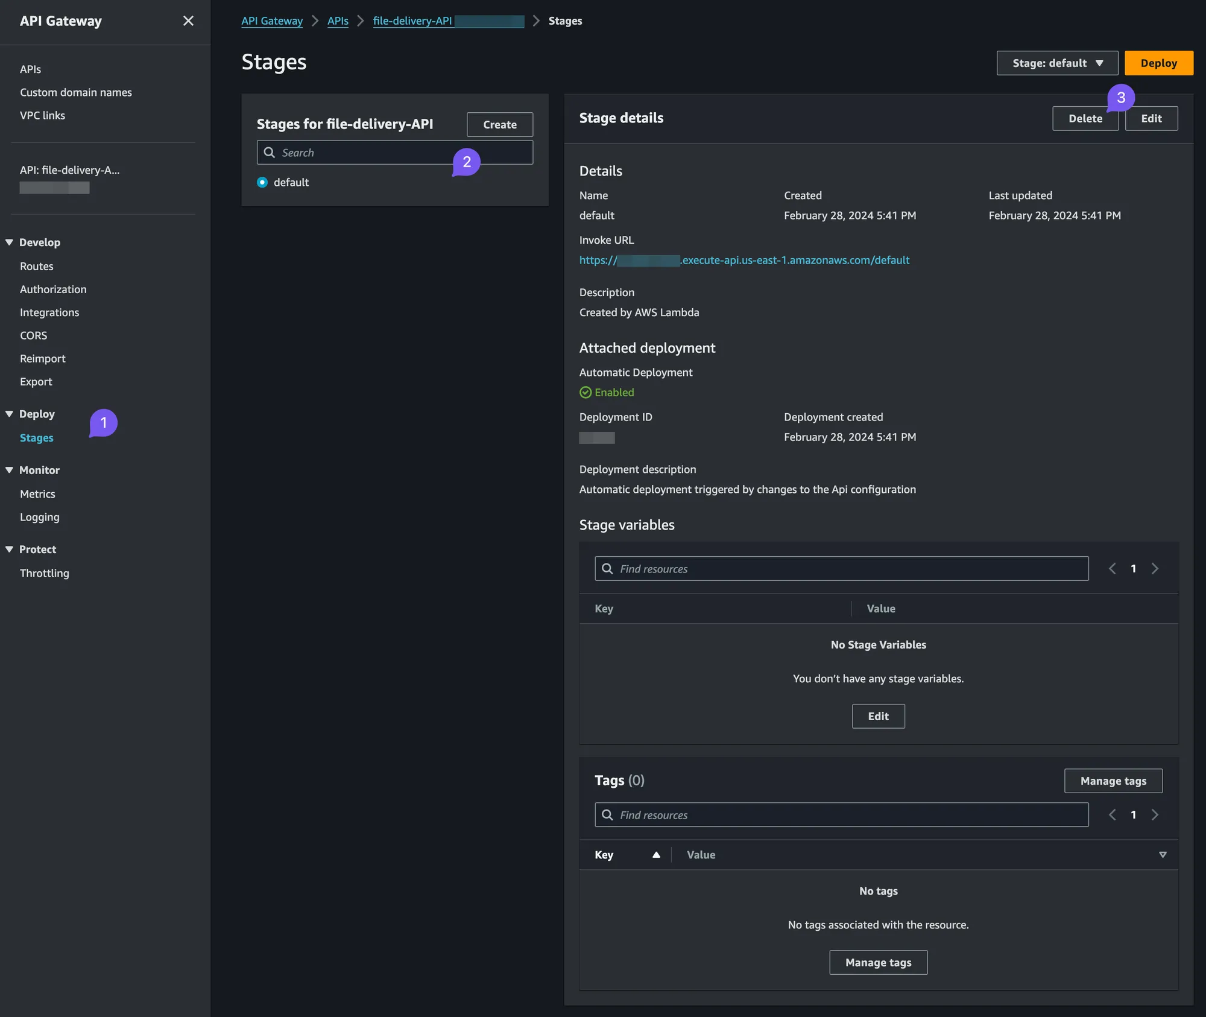
Task: Click the 'Created by AWS Lambda' description text
Action: [x=639, y=312]
